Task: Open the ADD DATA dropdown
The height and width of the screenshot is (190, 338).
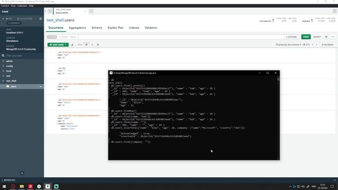Action: (x=58, y=44)
